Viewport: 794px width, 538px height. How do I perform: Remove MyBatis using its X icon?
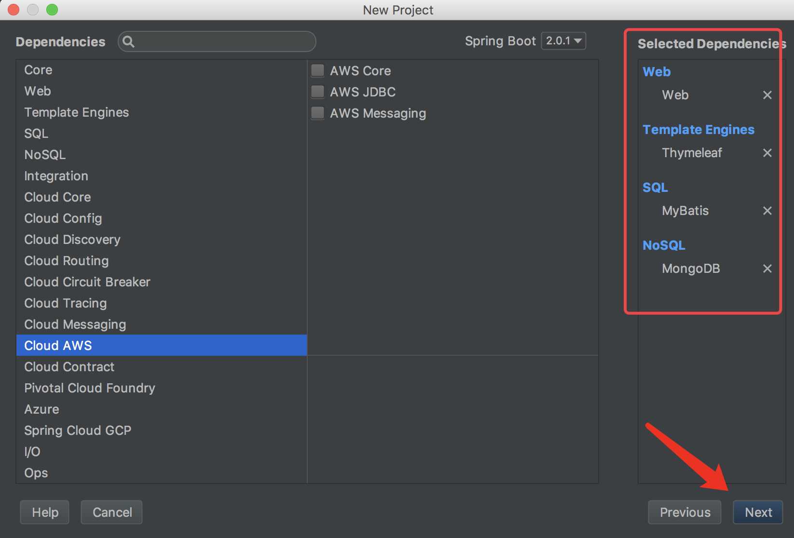pos(767,211)
